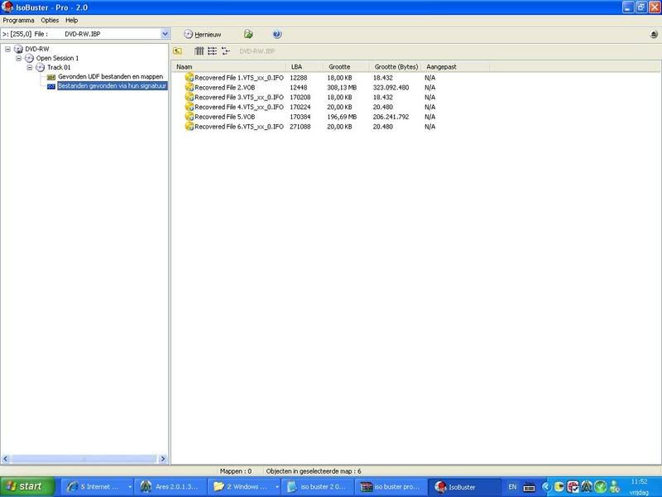The height and width of the screenshot is (497, 662).
Task: Click the green checkmark tray icon
Action: pyautogui.click(x=601, y=487)
